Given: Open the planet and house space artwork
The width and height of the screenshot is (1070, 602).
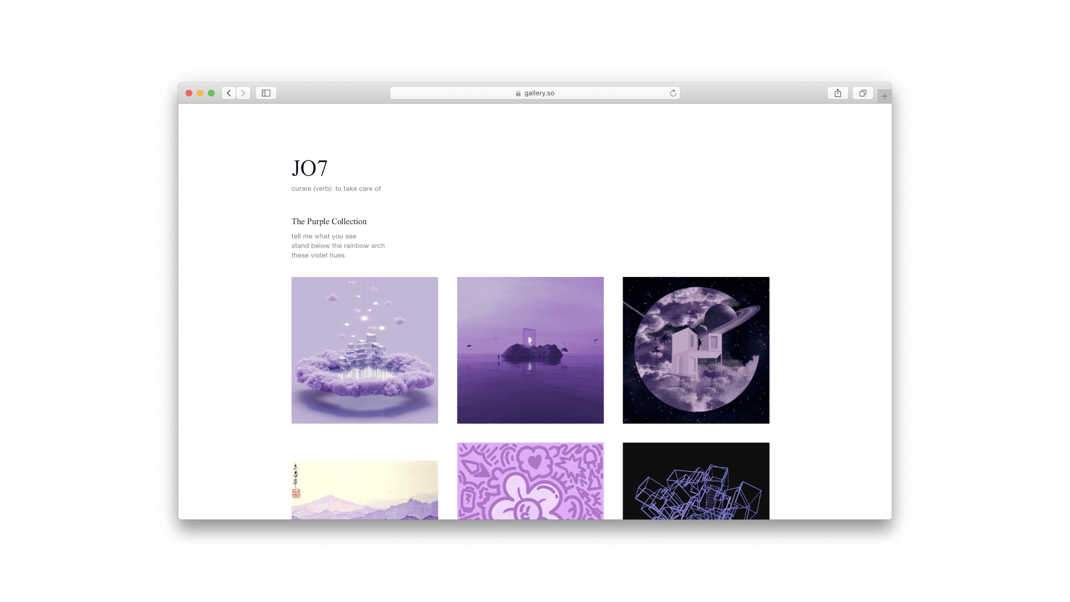Looking at the screenshot, I should pyautogui.click(x=695, y=350).
